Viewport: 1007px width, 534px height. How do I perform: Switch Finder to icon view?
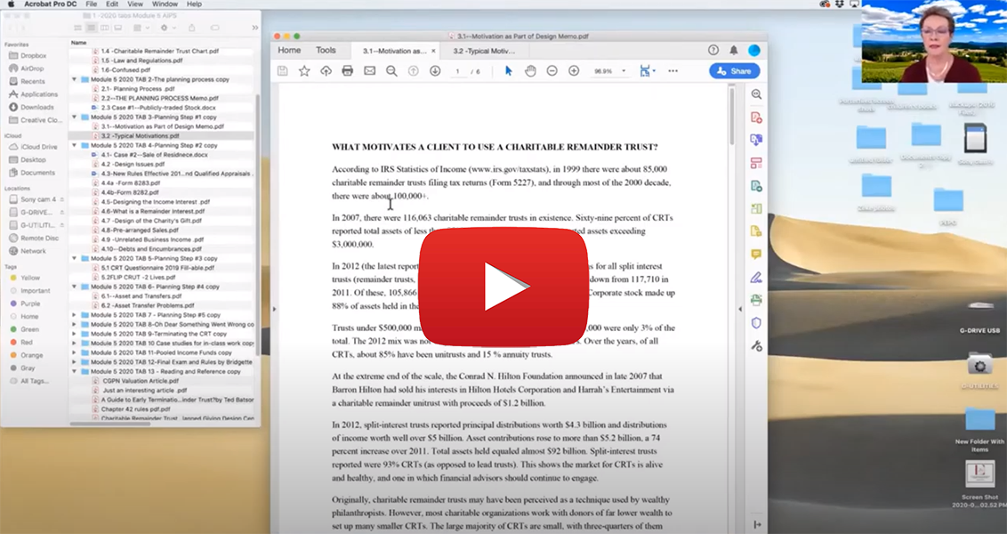pyautogui.click(x=77, y=28)
